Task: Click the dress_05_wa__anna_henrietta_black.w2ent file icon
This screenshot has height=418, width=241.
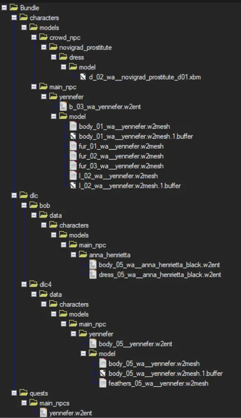Action: 93,275
